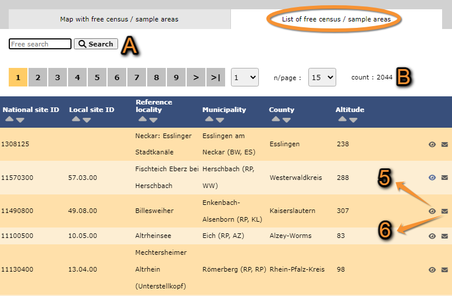Sort Municipality column ascending
This screenshot has width=452, height=296.
[x=209, y=120]
